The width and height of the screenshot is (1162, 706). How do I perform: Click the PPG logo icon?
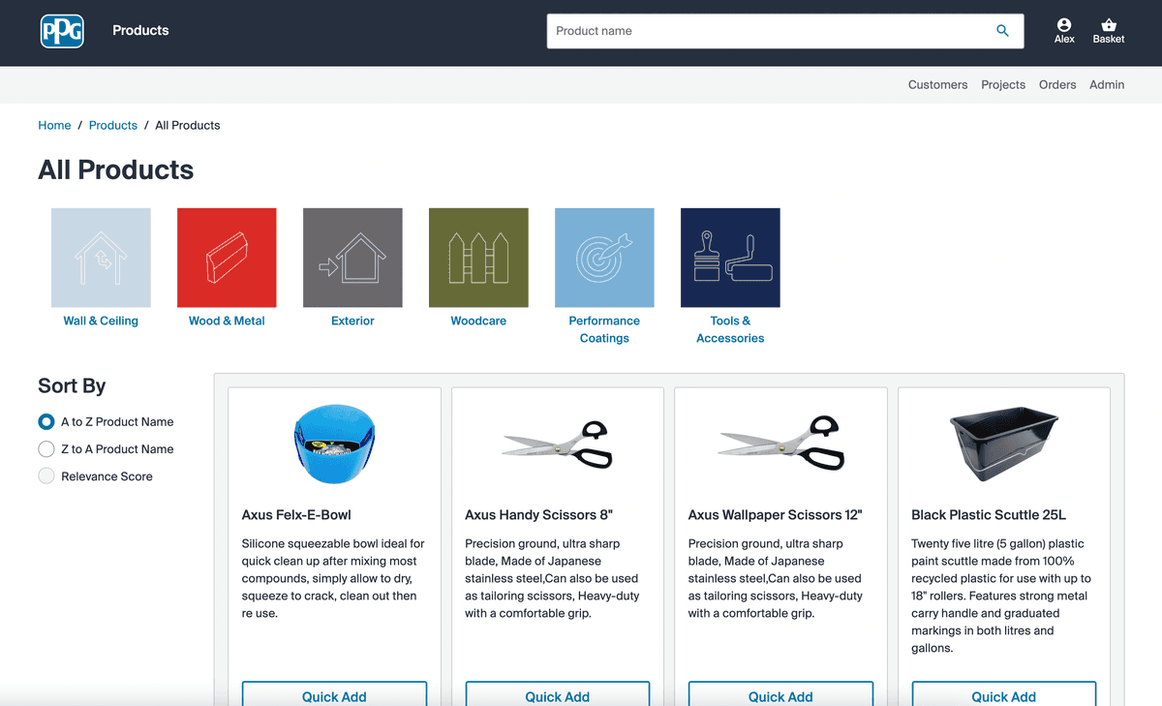62,31
